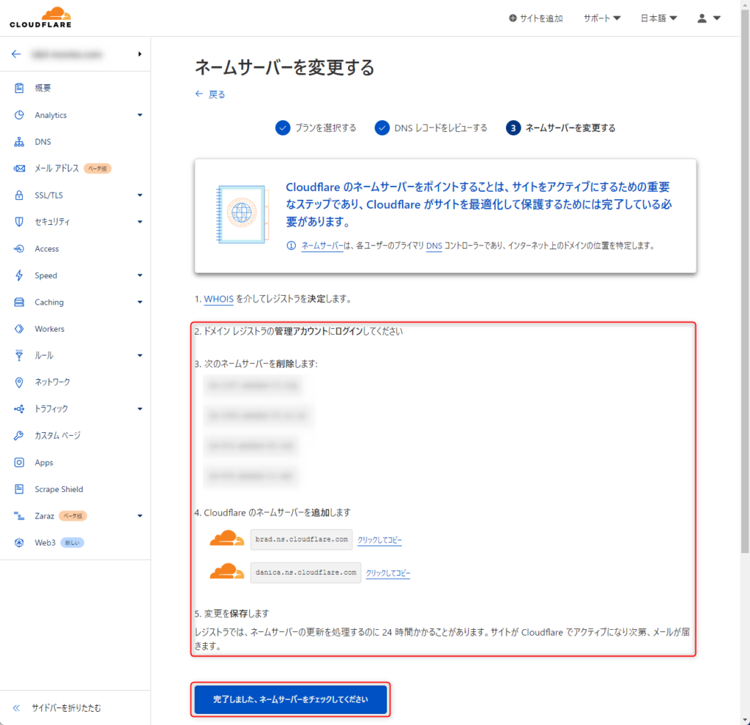This screenshot has width=750, height=725.
Task: Click the SSL/TLS lock icon
Action: (19, 195)
